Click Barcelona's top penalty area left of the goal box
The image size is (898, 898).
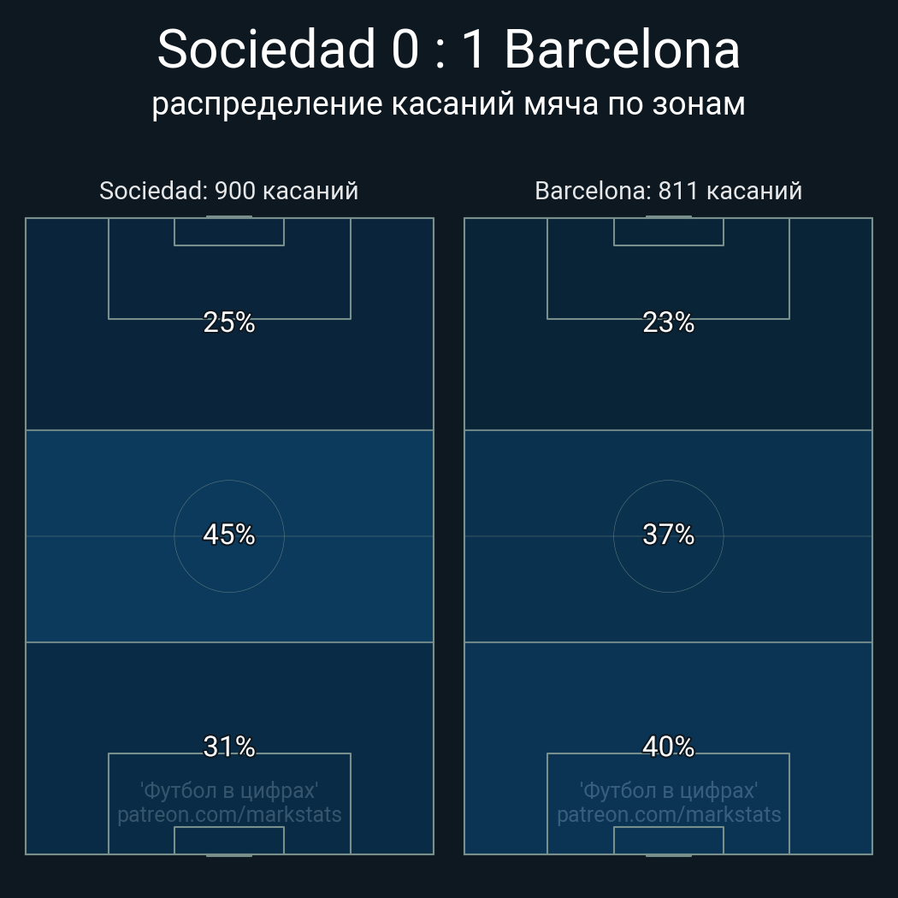point(580,269)
